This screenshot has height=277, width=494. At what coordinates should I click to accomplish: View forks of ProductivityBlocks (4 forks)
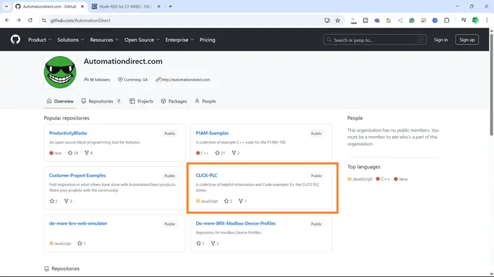[88, 153]
